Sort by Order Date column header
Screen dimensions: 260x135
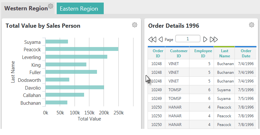(x=246, y=53)
